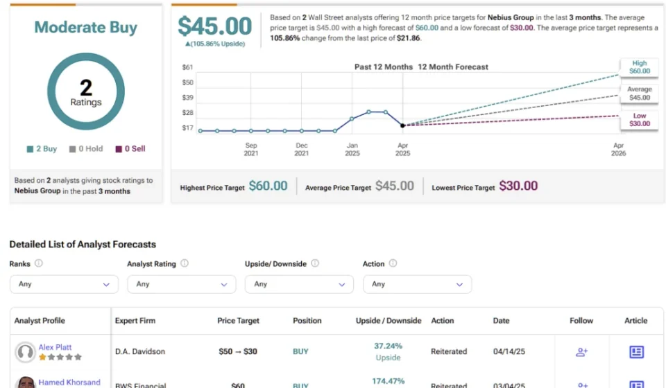Click the Article column header
The height and width of the screenshot is (388, 666).
(x=636, y=321)
